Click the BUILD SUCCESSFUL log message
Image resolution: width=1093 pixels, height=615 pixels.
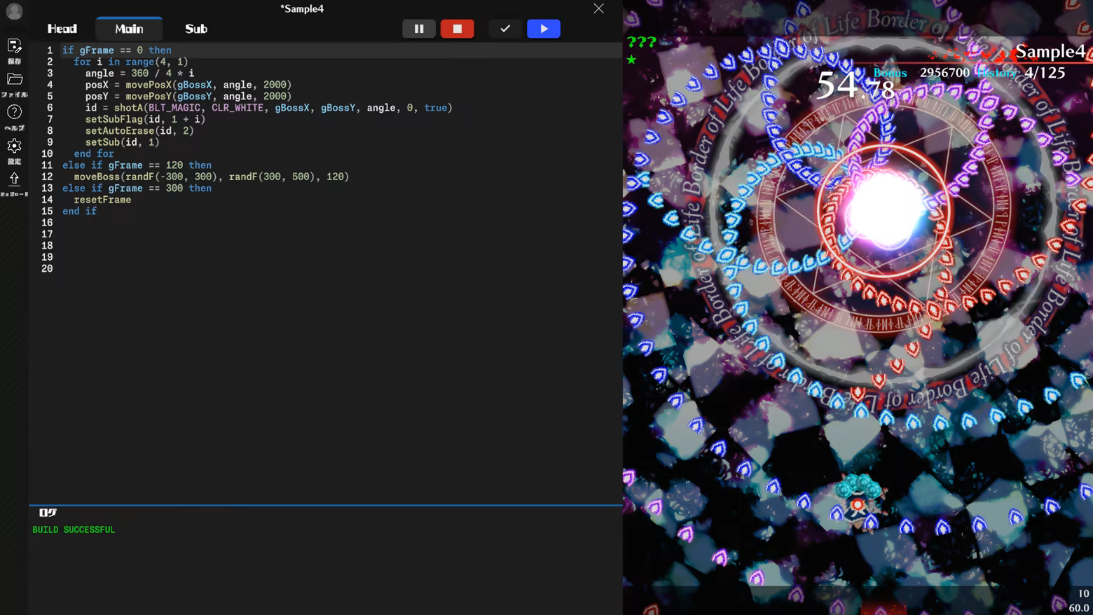(74, 530)
